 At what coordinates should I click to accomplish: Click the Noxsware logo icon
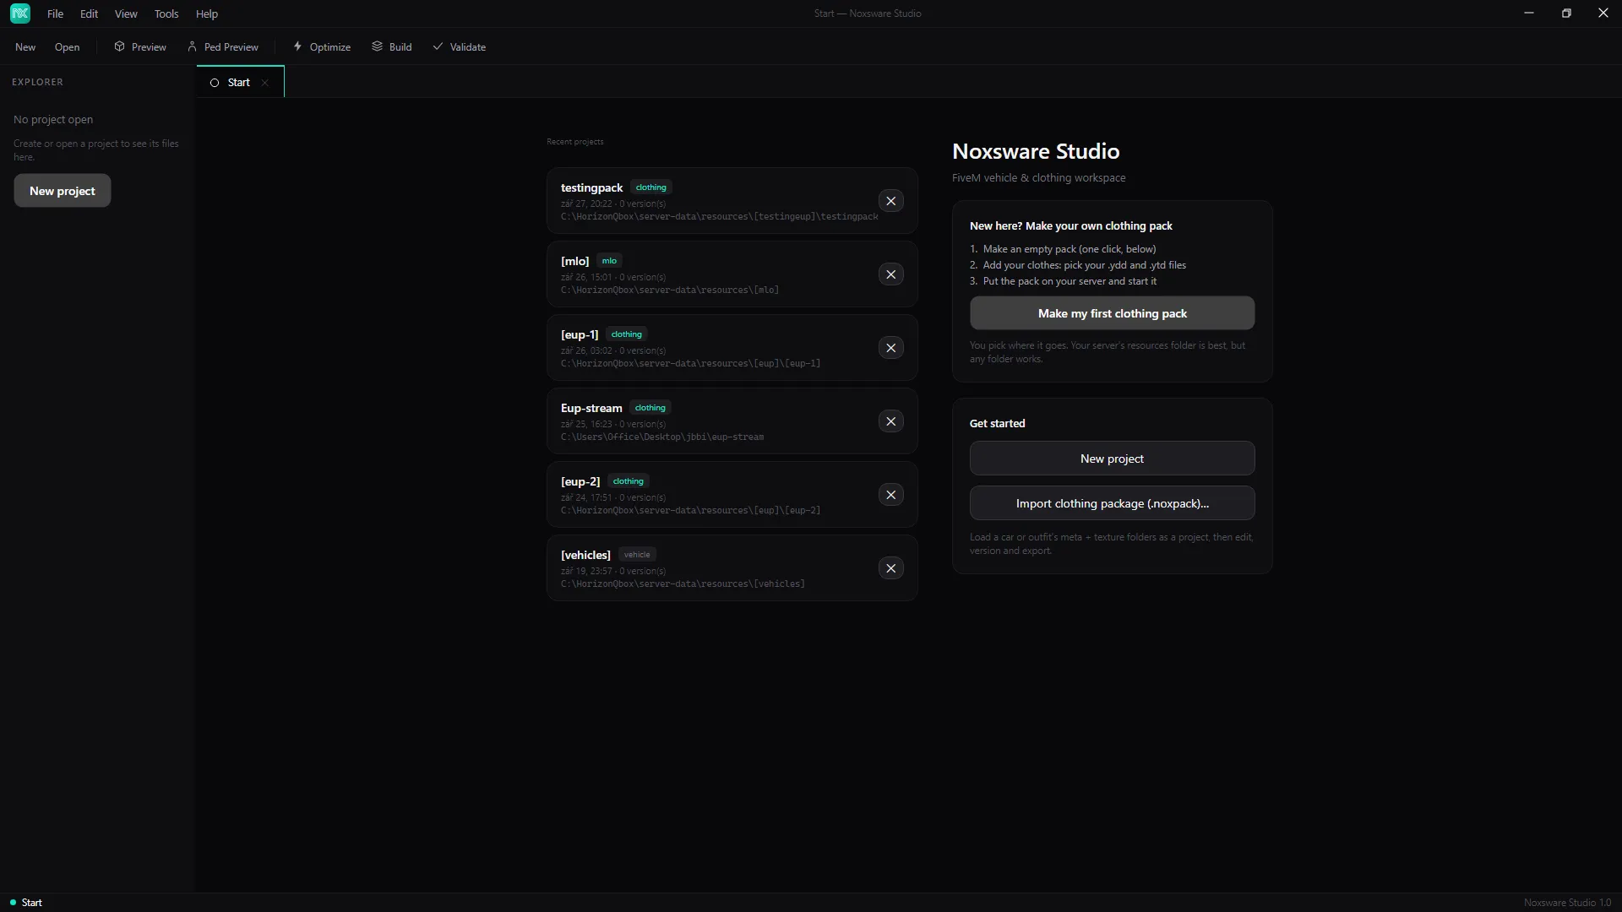tap(20, 14)
